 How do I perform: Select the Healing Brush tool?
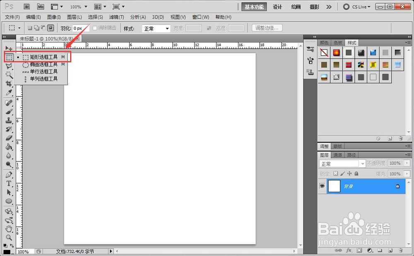(x=9, y=103)
